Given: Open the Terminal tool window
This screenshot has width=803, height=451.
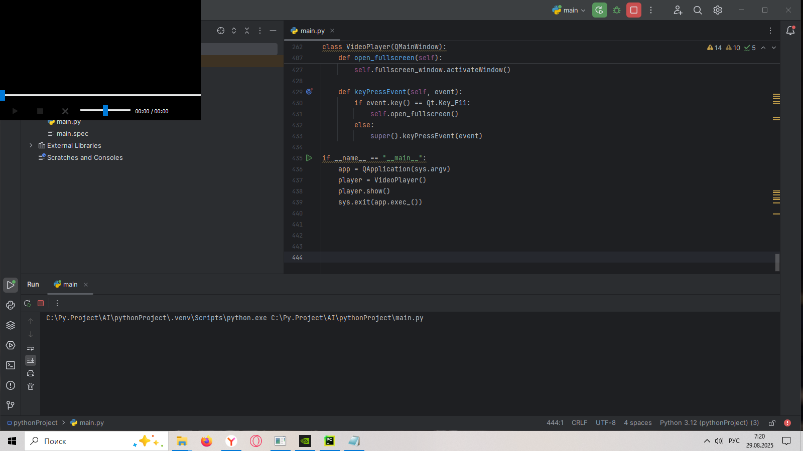Looking at the screenshot, I should (x=11, y=365).
